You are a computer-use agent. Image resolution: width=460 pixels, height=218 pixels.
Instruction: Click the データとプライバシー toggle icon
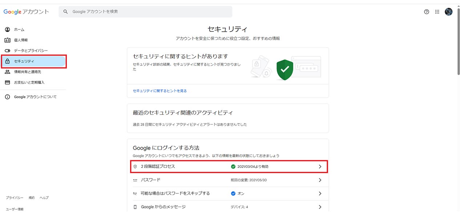click(7, 51)
